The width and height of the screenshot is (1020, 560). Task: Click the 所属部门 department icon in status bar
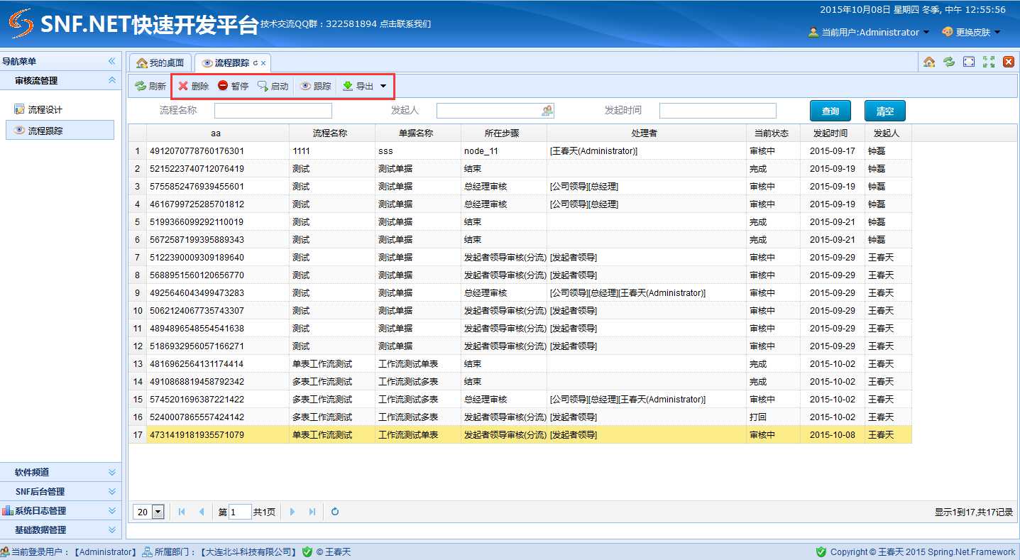click(x=147, y=552)
